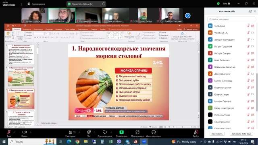
Task: Expand audio options arrow beside microphone
Action: 14,132
